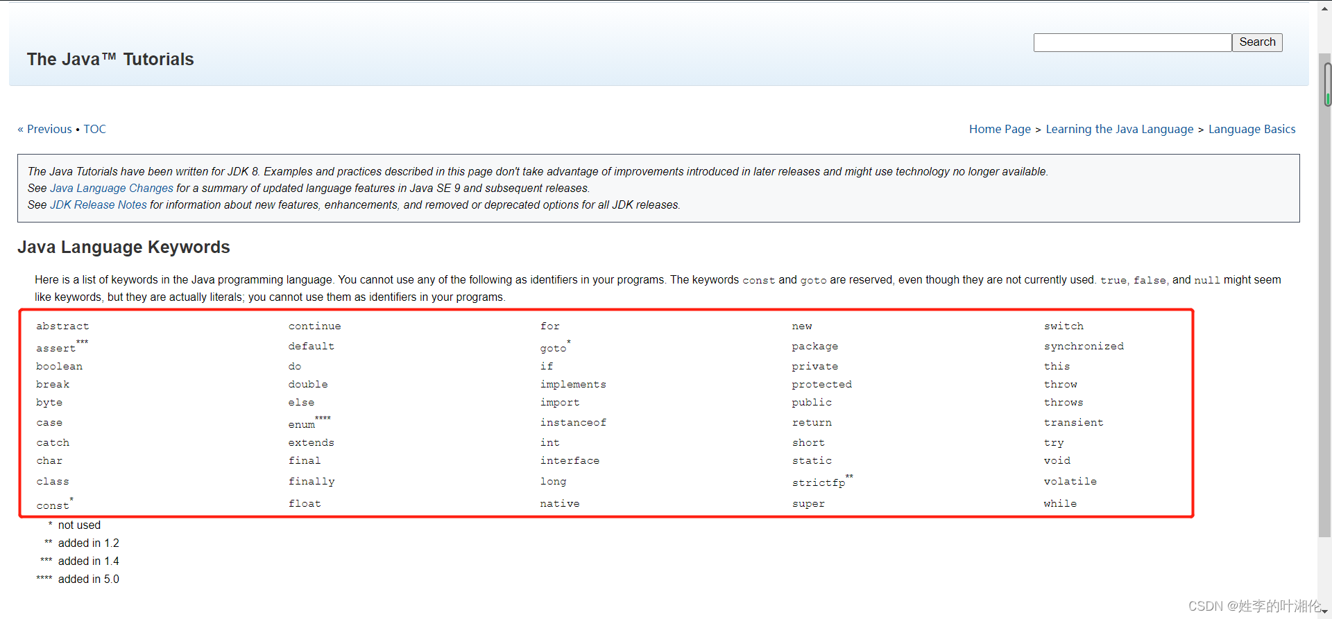Select the keyword interface

point(570,460)
